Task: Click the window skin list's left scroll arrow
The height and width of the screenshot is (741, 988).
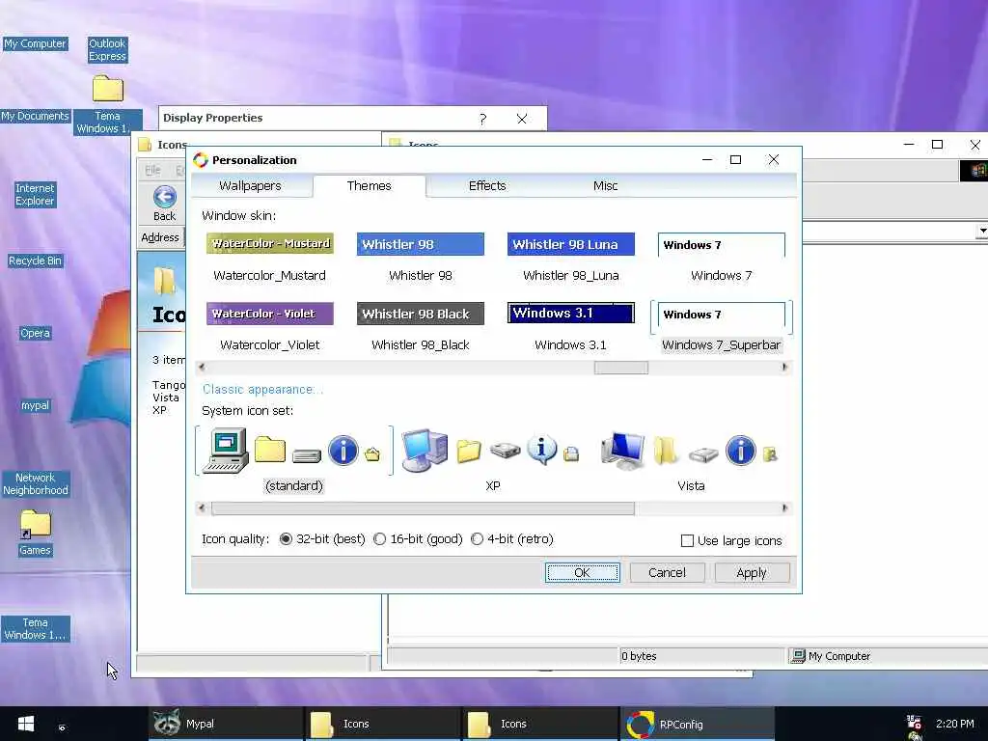Action: 202,368
